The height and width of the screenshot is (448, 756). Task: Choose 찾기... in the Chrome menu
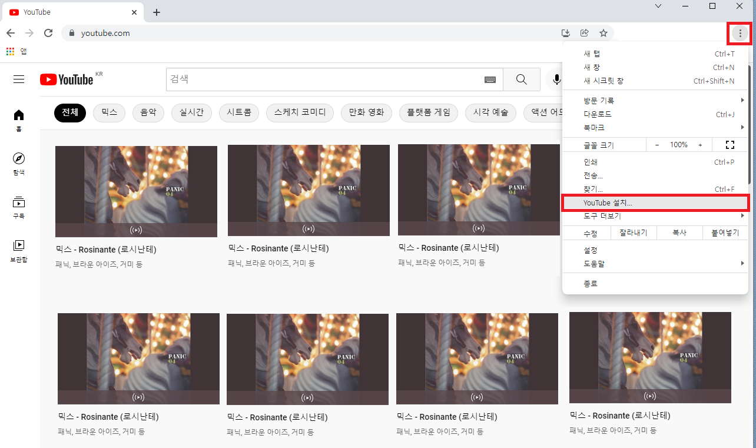pyautogui.click(x=655, y=189)
